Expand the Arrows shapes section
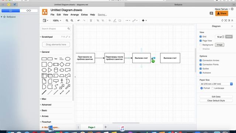 [45, 116]
